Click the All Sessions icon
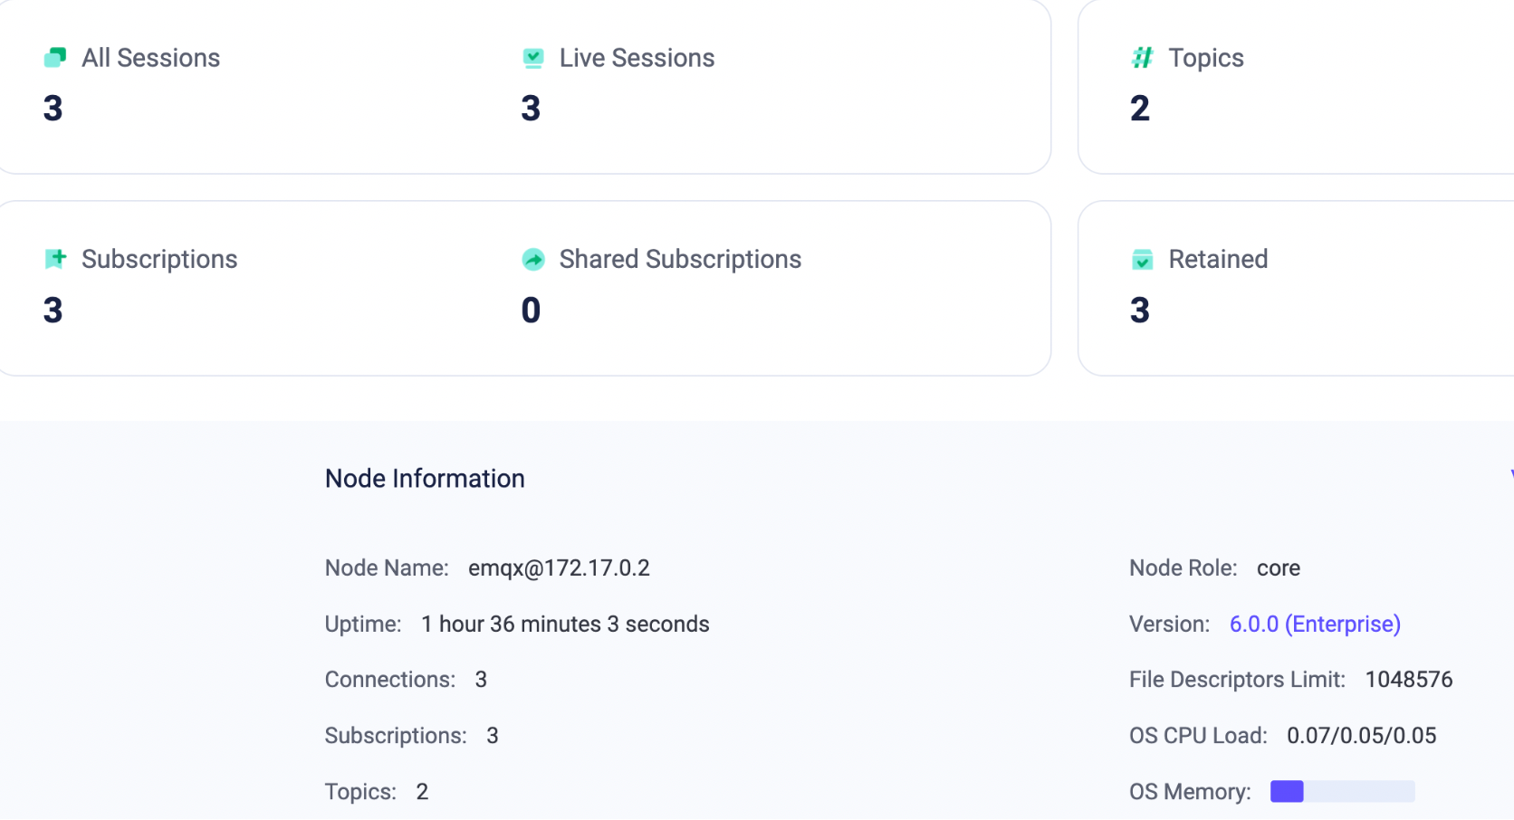Screen dimensions: 1514x820 tap(55, 58)
